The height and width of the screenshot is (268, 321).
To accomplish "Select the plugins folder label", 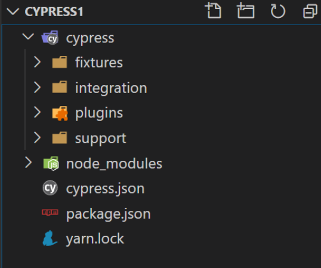I will (99, 113).
